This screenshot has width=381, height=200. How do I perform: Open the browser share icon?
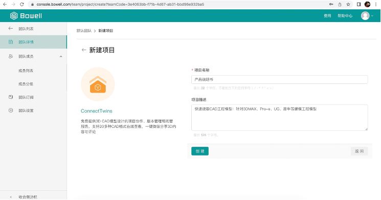click(340, 5)
